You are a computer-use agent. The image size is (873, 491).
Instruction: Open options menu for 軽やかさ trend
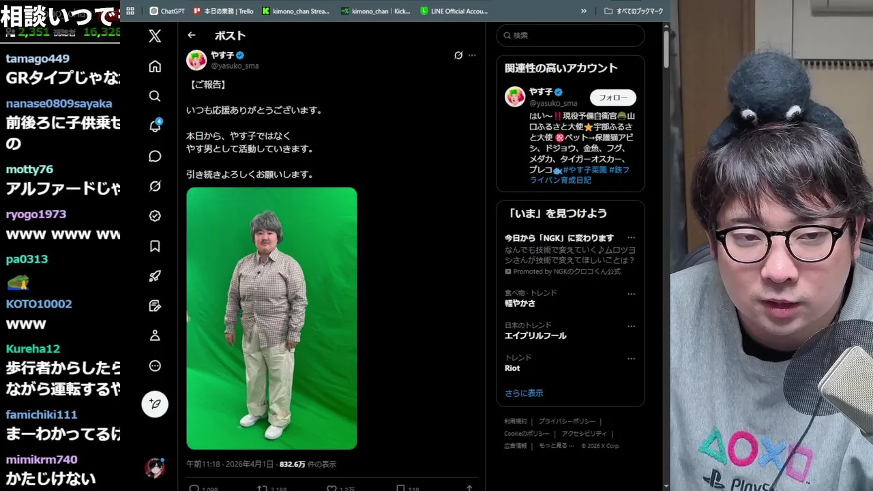point(631,294)
